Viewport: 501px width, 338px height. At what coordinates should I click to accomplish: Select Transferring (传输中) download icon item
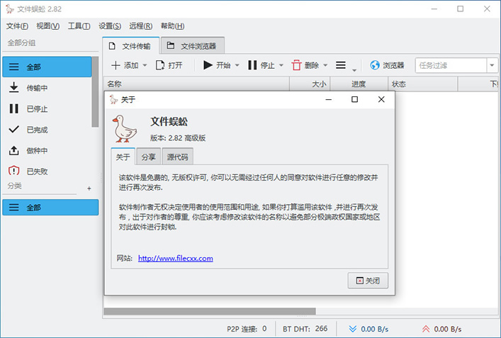pyautogui.click(x=47, y=88)
